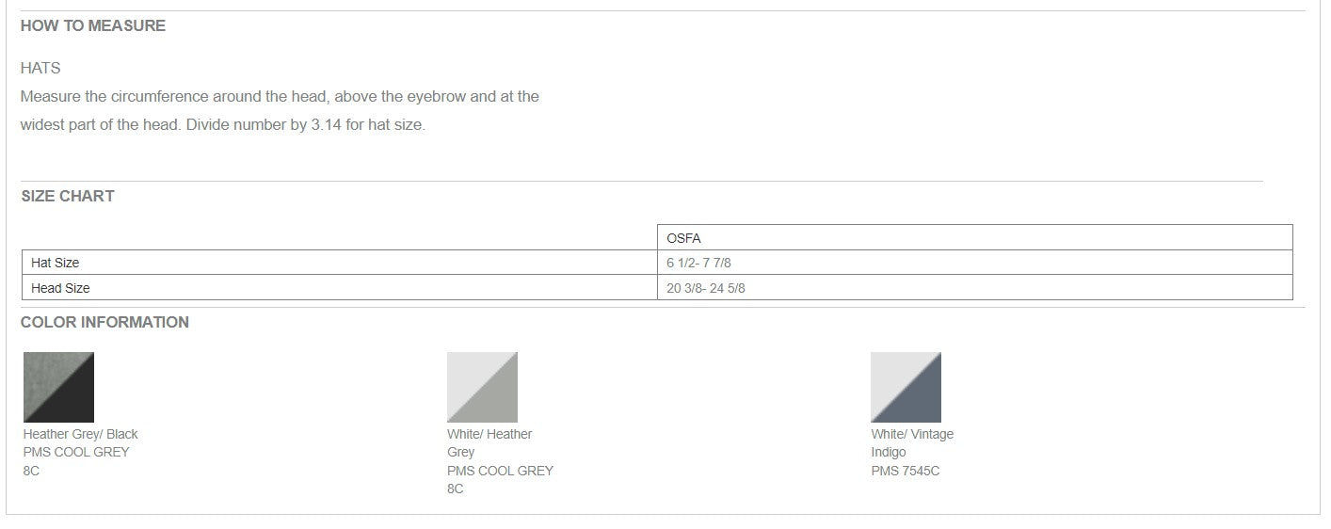
Task: Click the Hat Size row label
Action: click(55, 263)
